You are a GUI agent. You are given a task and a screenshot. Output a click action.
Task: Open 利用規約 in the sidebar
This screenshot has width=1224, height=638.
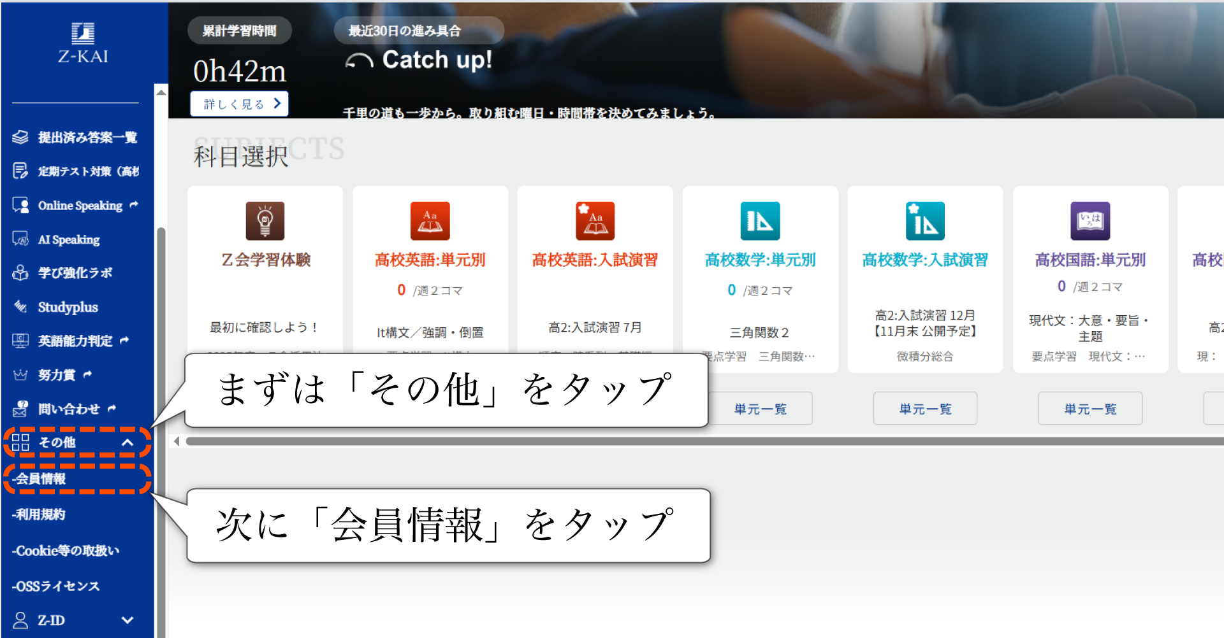41,514
